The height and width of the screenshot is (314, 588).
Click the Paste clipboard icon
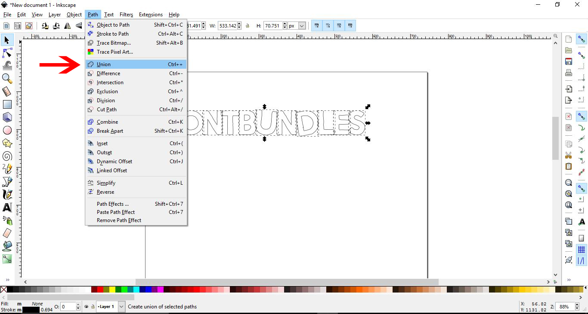point(569,166)
